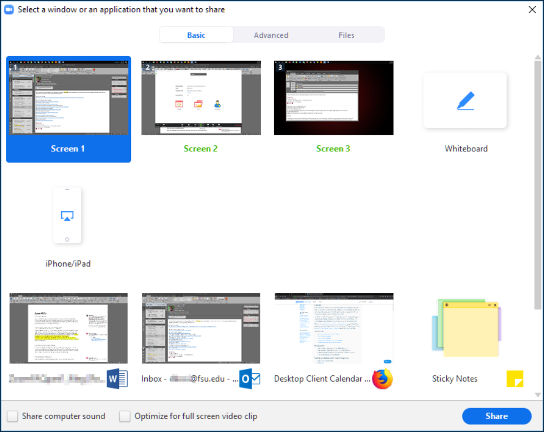Screen dimensions: 544x432
Task: Close the share selection dialog
Action: click(x=532, y=9)
